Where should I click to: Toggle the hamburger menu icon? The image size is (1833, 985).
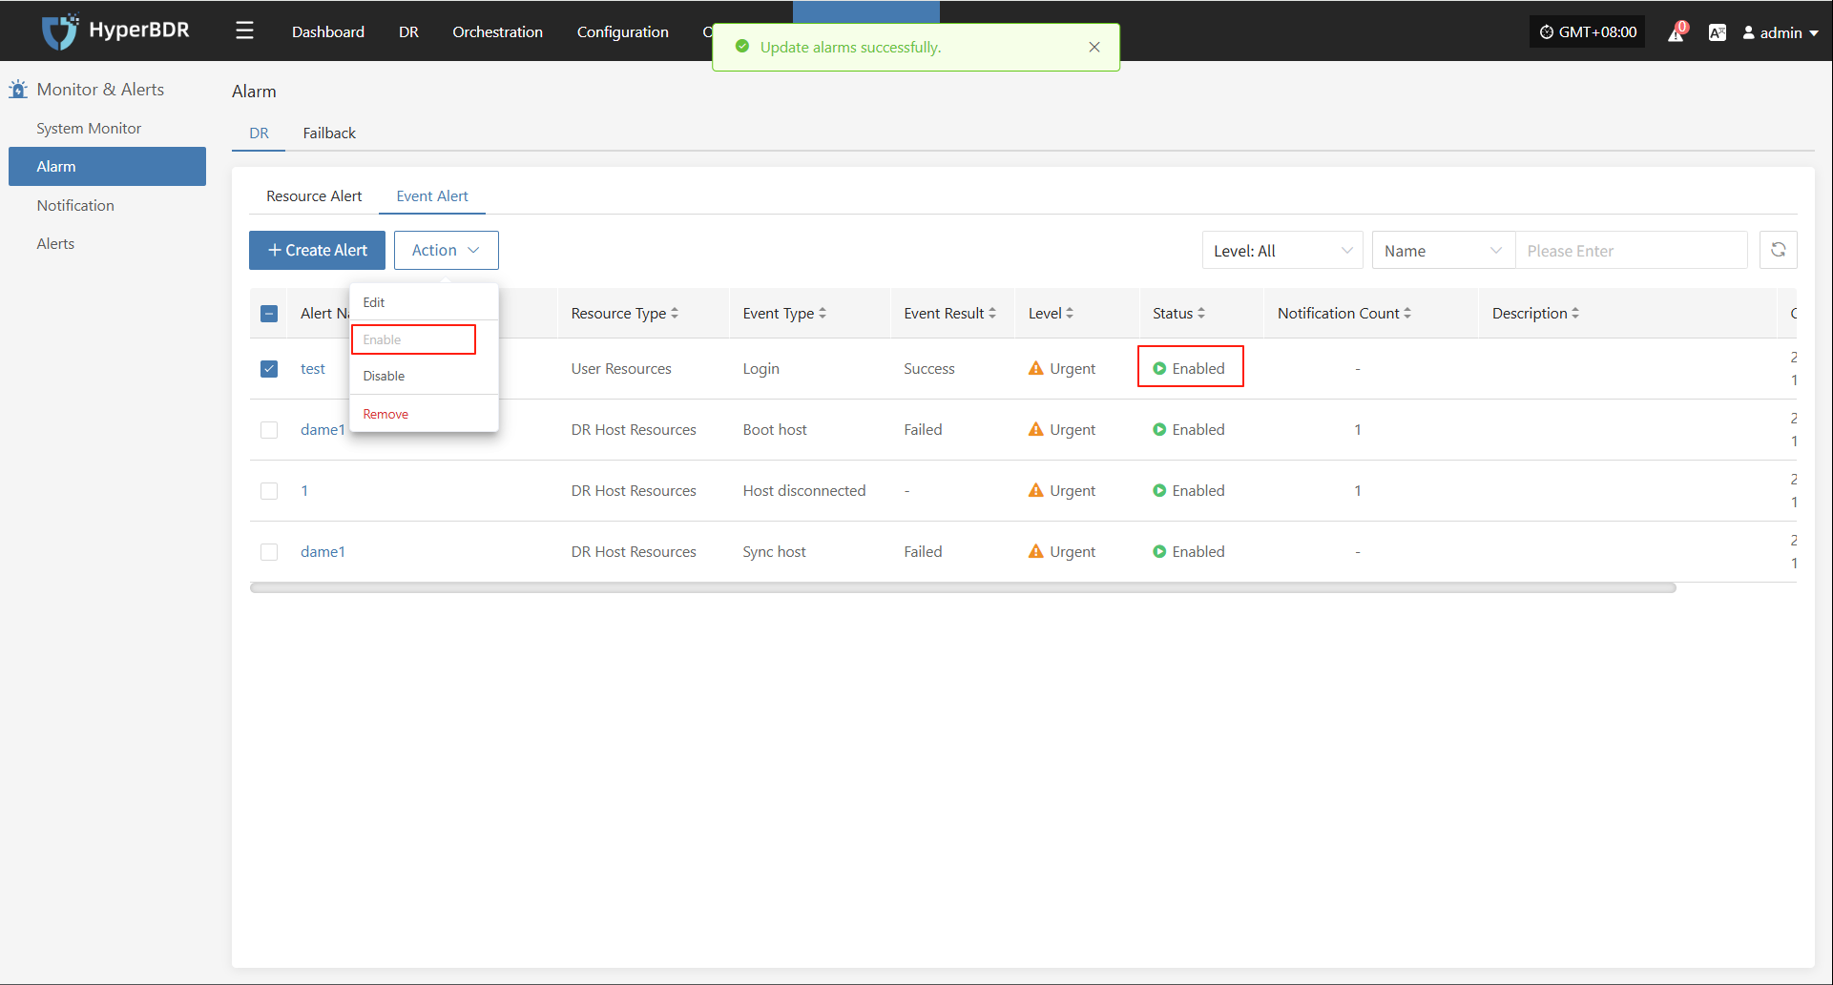pos(244,31)
